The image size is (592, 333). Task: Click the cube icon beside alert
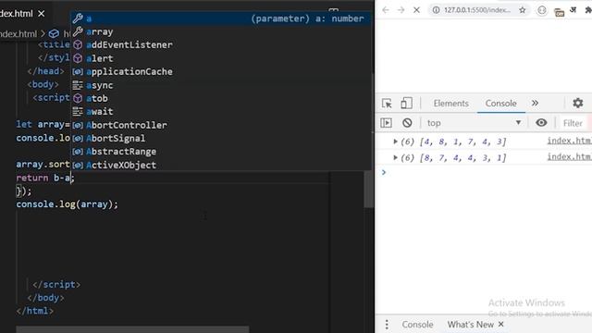[78, 58]
